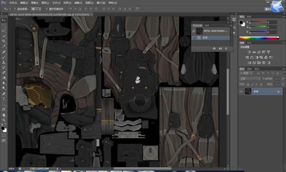Open the Filter menu
This screenshot has width=286, height=172.
pyautogui.click(x=78, y=3)
